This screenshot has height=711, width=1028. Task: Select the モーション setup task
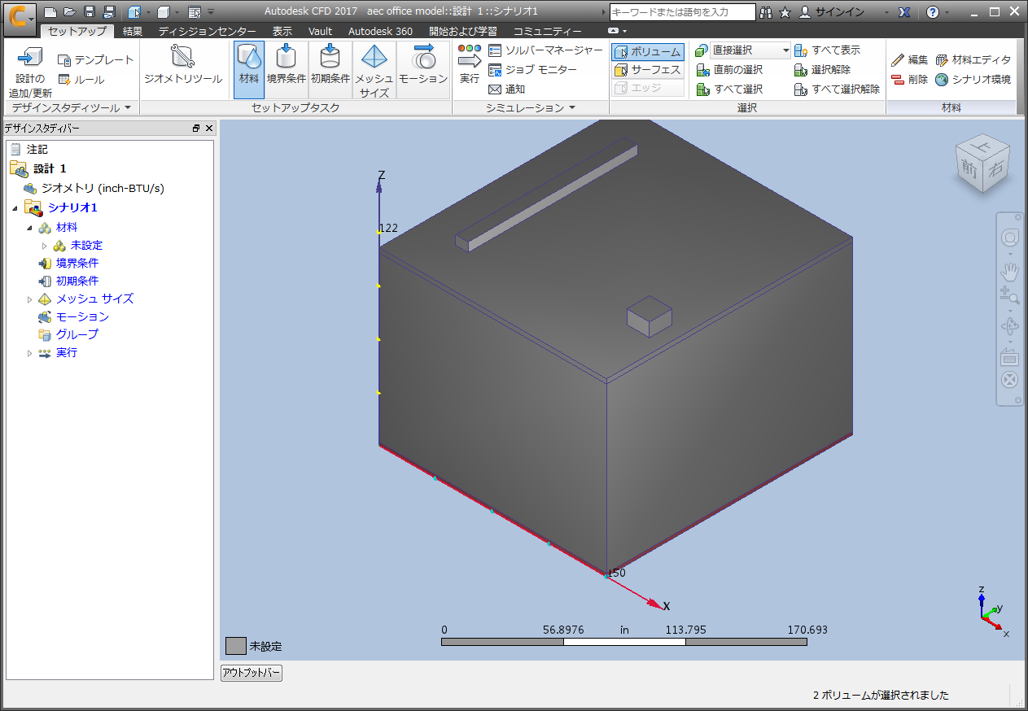423,70
